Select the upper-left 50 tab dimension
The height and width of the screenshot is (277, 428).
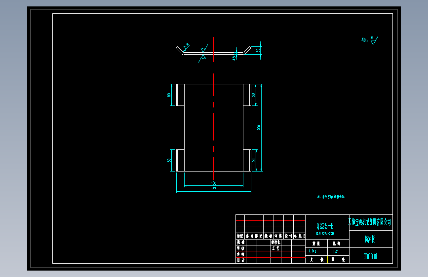[169, 95]
